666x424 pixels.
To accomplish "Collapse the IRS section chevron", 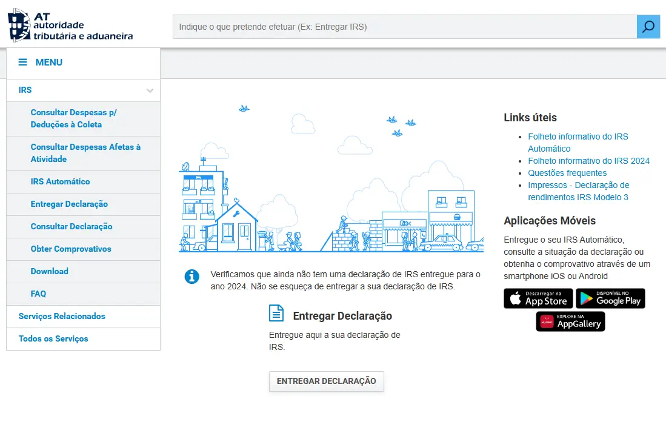I will click(x=150, y=91).
